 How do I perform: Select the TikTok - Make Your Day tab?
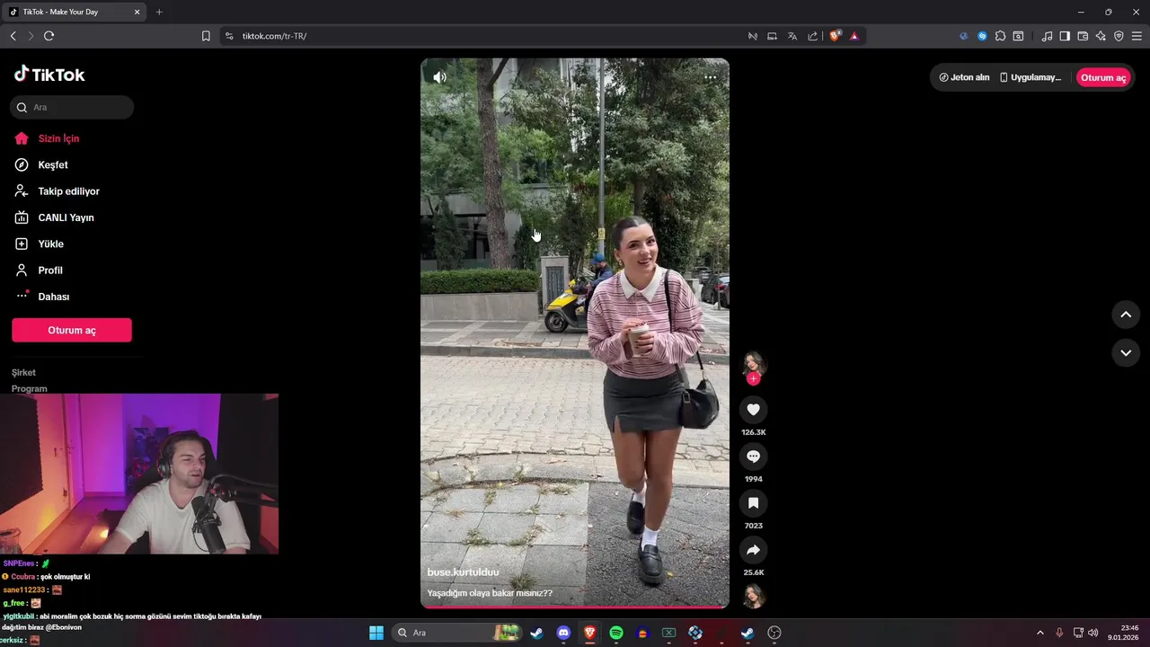click(x=72, y=12)
